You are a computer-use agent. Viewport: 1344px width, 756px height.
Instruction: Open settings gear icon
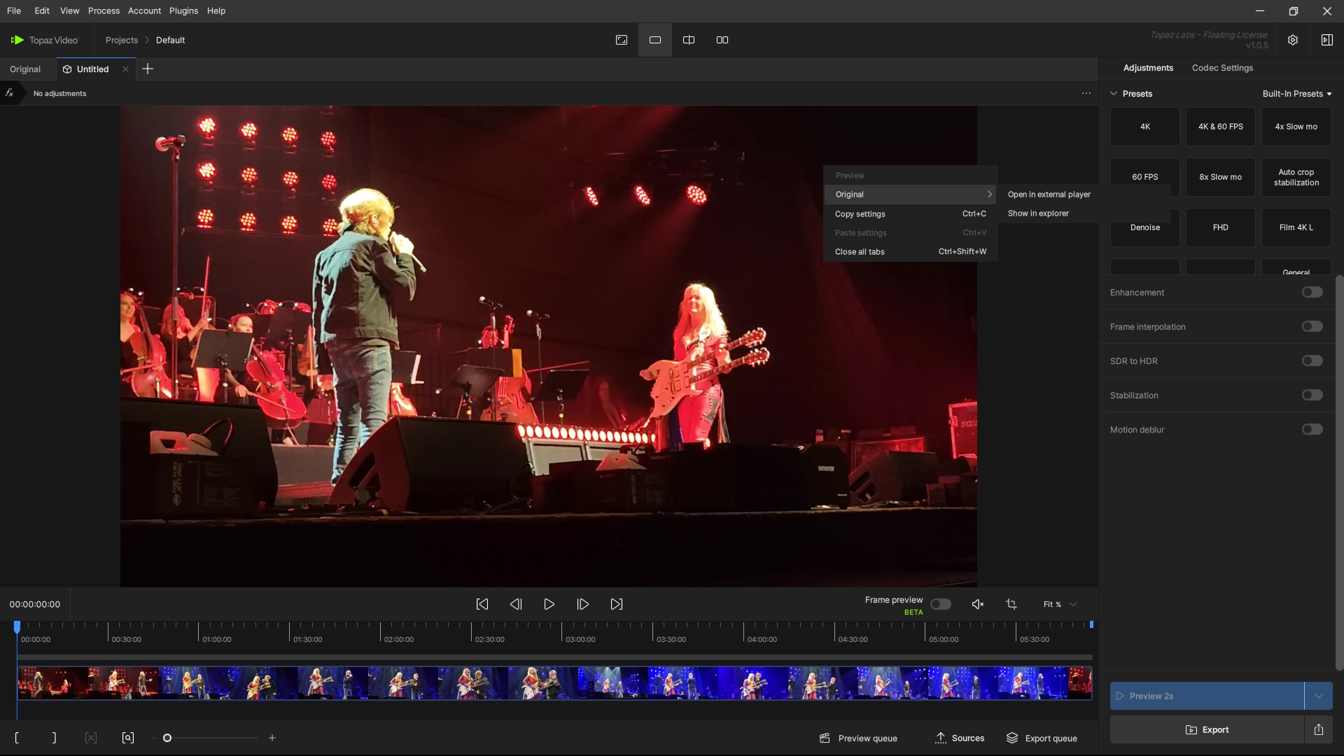point(1293,40)
